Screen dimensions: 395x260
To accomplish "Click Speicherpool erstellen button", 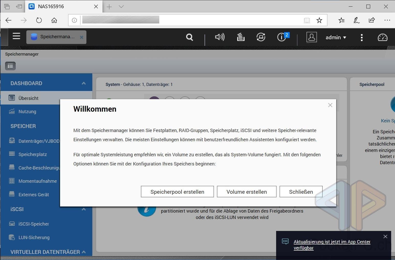I will tap(177, 192).
